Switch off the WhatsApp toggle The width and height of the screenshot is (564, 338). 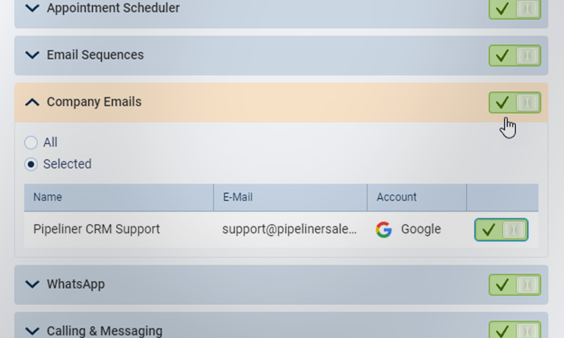514,285
